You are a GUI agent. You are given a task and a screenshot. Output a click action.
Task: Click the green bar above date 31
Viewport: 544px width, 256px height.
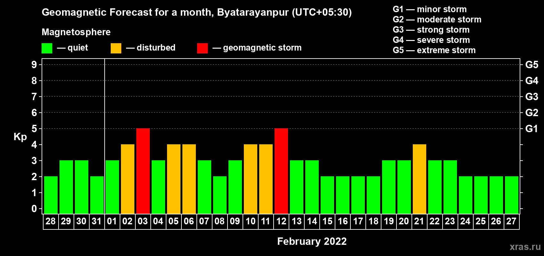tap(97, 195)
